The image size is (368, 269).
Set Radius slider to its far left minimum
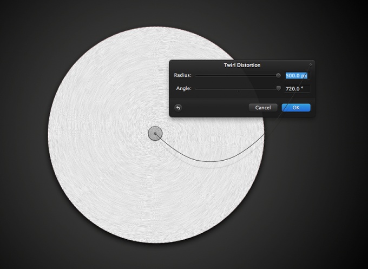(x=195, y=76)
